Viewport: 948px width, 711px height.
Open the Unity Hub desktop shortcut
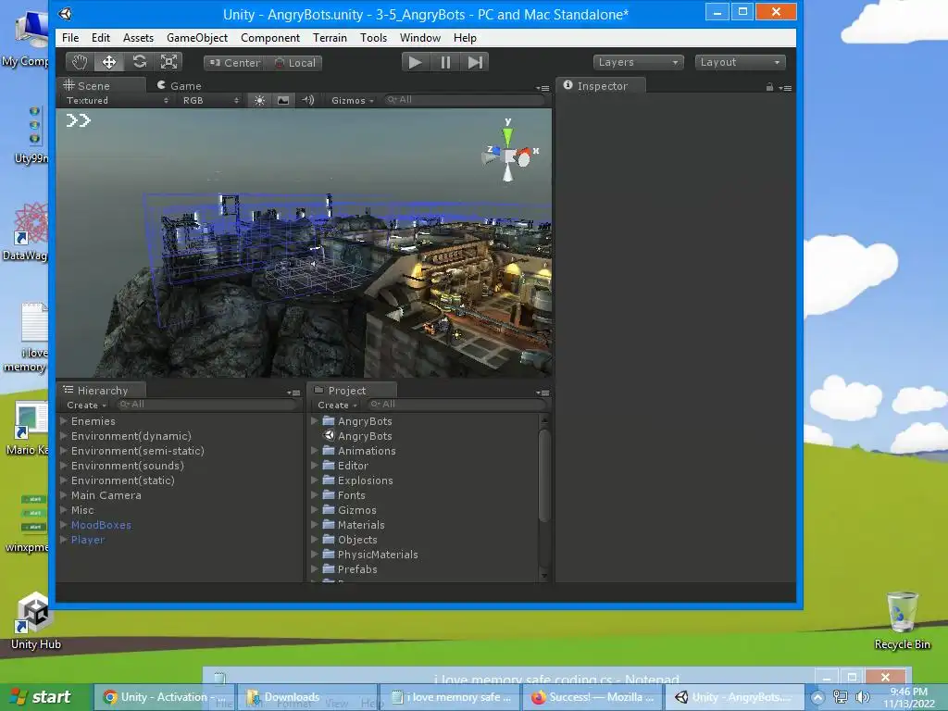pyautogui.click(x=35, y=621)
